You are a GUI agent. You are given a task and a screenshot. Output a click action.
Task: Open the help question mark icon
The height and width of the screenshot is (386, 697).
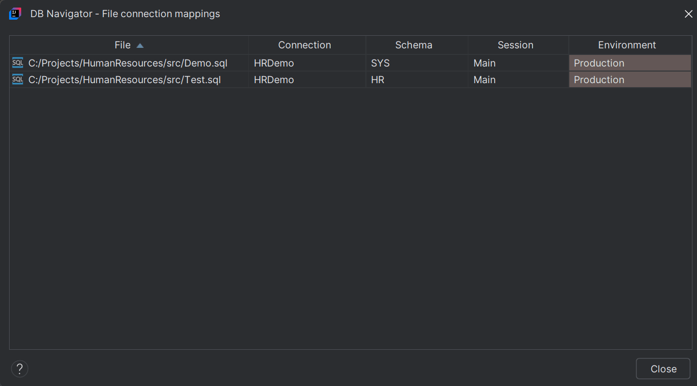pyautogui.click(x=19, y=368)
